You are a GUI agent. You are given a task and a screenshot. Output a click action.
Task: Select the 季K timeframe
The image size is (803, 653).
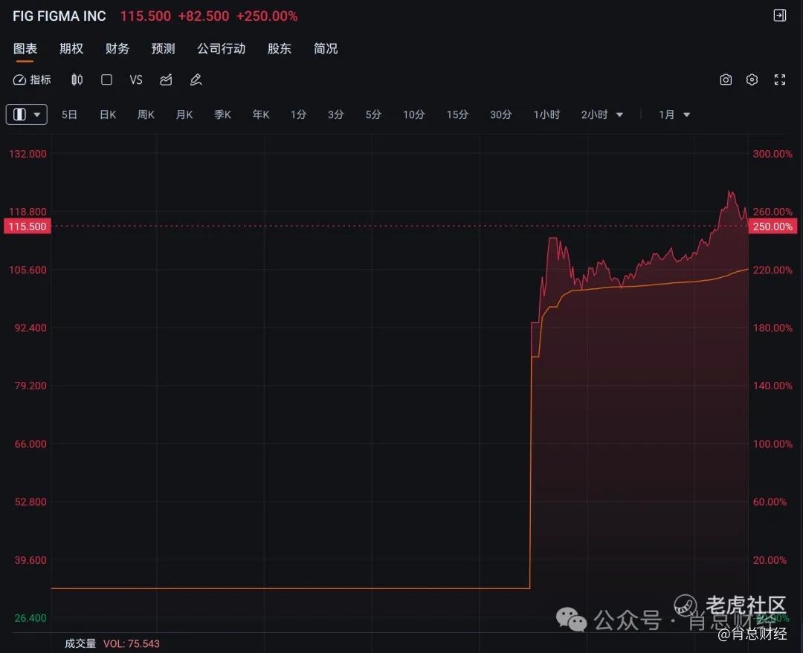(222, 114)
